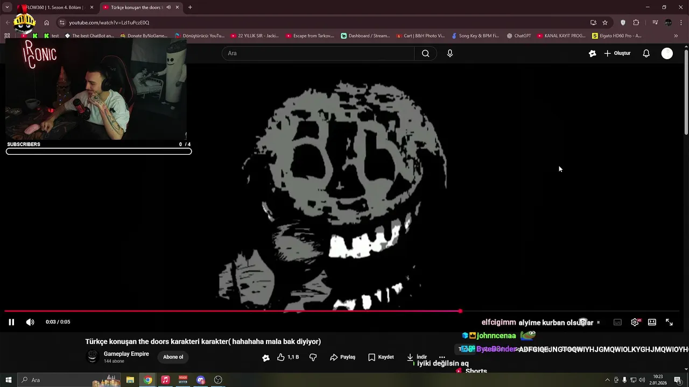The height and width of the screenshot is (387, 689).
Task: View site information icon in address bar
Action: 62,23
